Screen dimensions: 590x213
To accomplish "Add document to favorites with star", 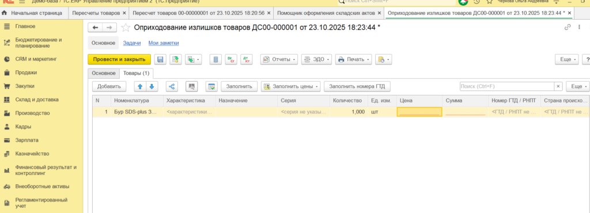I will tap(126, 28).
